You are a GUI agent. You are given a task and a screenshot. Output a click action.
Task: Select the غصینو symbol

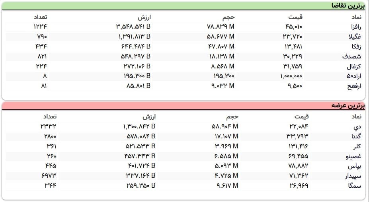(x=352, y=156)
